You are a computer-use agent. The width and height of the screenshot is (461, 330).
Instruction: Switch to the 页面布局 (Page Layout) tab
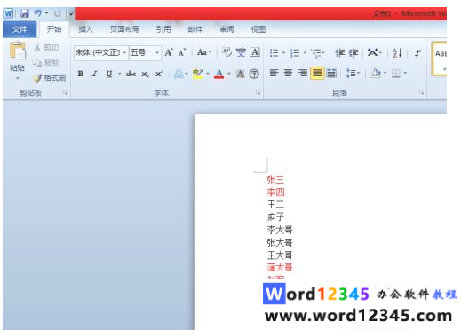(124, 29)
